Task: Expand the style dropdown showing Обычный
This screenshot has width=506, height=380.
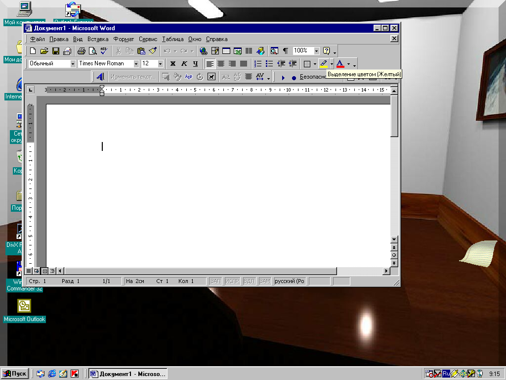Action: click(x=73, y=64)
